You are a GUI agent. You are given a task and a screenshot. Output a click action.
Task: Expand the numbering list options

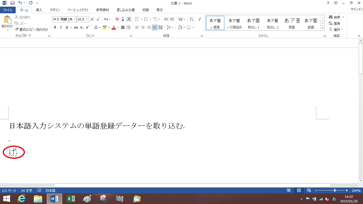coord(150,19)
